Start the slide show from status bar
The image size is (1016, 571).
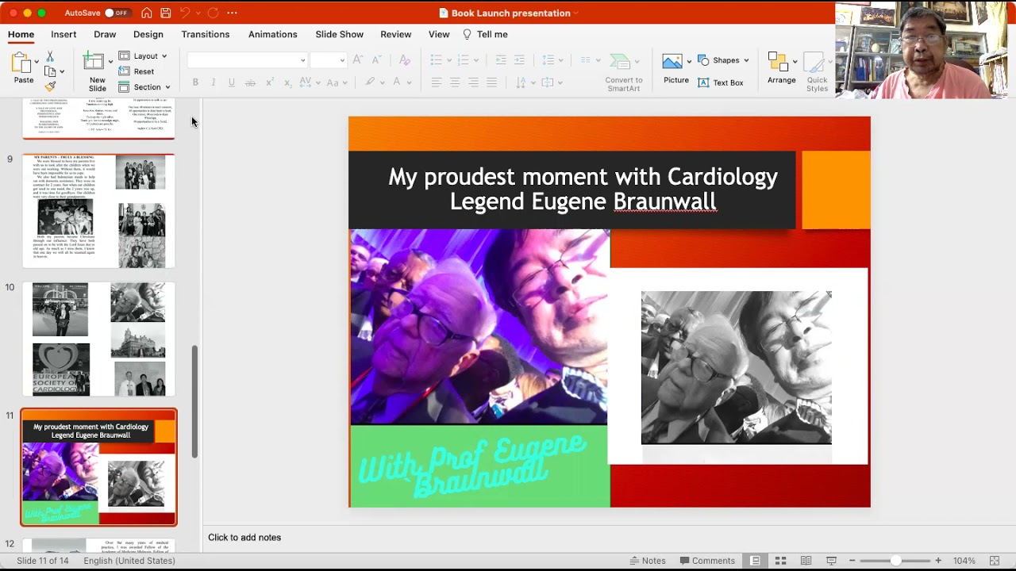click(832, 561)
